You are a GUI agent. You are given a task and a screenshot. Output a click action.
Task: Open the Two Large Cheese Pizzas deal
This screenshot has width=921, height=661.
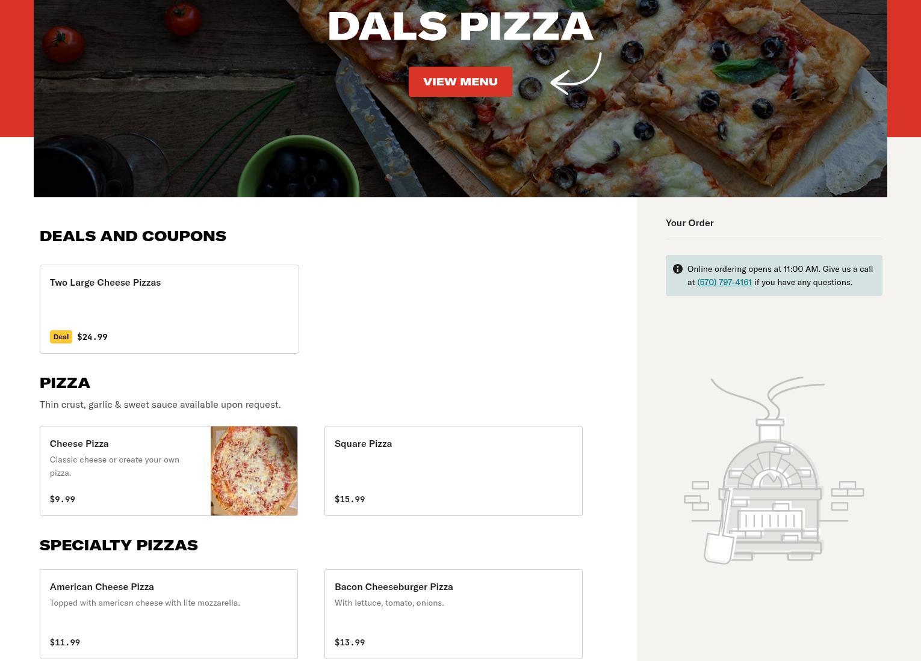coord(169,309)
